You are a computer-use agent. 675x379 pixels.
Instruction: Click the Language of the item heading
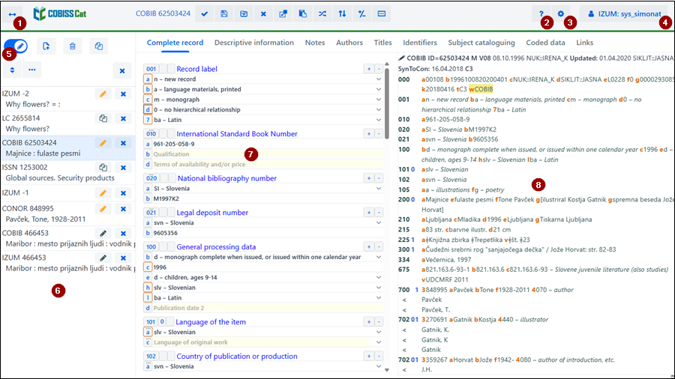pos(211,322)
